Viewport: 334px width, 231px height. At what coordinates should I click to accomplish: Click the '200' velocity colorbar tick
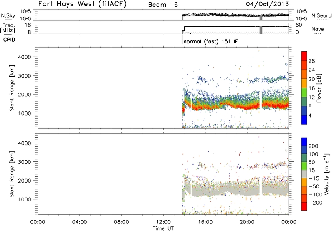[x=314, y=146]
